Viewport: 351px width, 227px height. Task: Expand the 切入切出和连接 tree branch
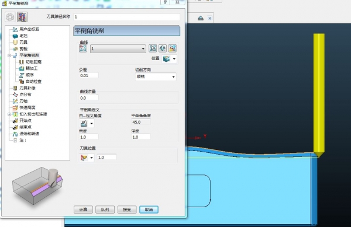point(9,114)
